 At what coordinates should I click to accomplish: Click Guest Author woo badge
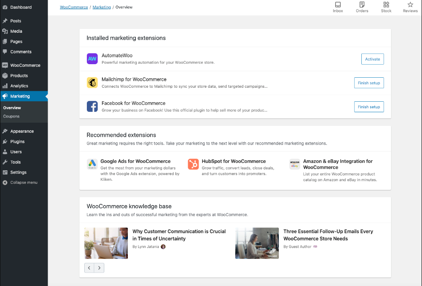tap(315, 246)
